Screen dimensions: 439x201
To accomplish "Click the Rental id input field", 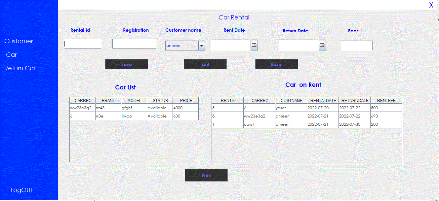I will (82, 44).
